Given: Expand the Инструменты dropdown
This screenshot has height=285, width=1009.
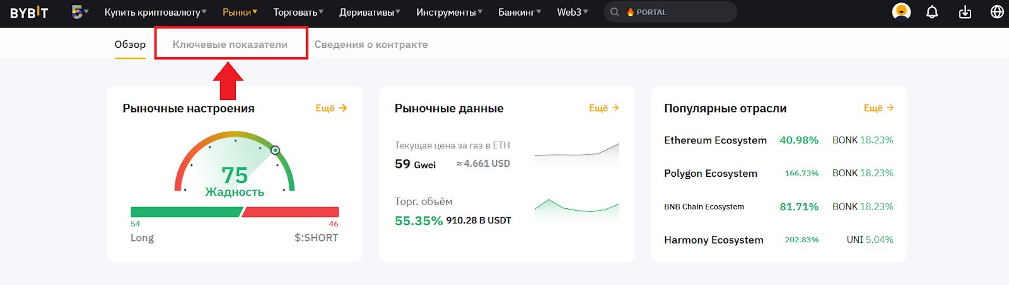Looking at the screenshot, I should 449,12.
